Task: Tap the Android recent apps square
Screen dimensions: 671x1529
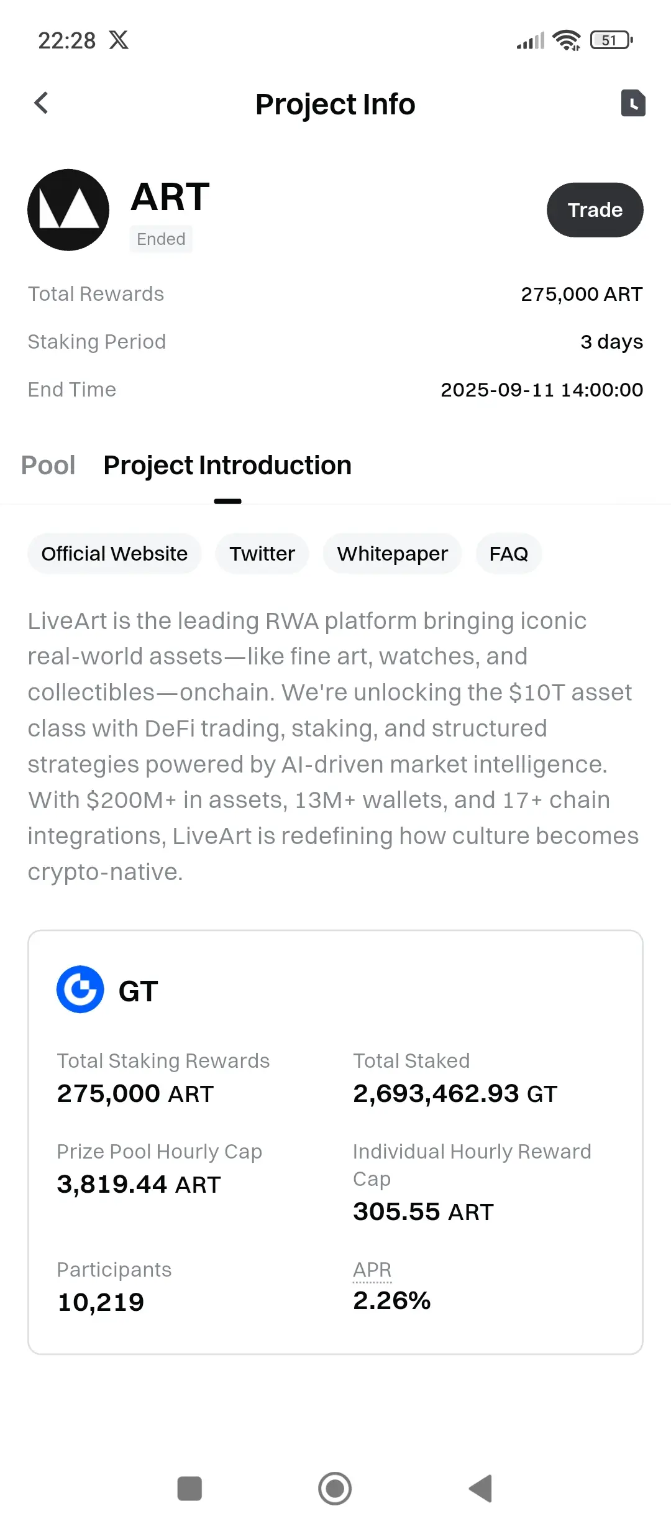Action: (189, 1489)
